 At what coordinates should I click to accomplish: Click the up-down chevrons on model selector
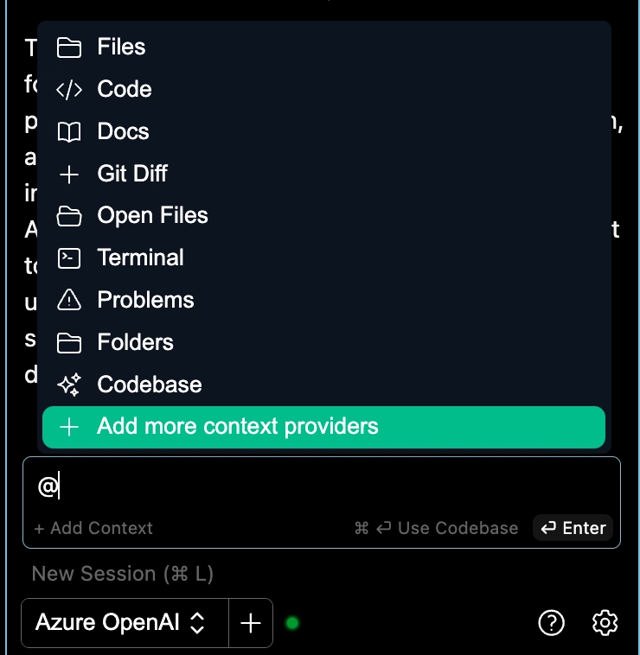pyautogui.click(x=197, y=623)
